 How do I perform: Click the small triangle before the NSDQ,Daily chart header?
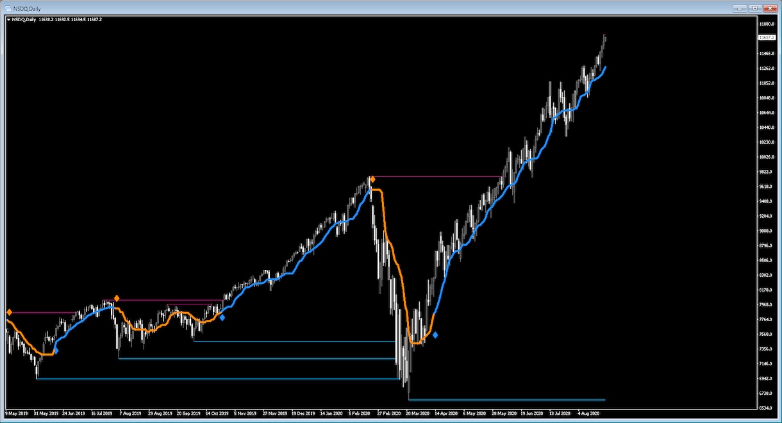coord(8,20)
